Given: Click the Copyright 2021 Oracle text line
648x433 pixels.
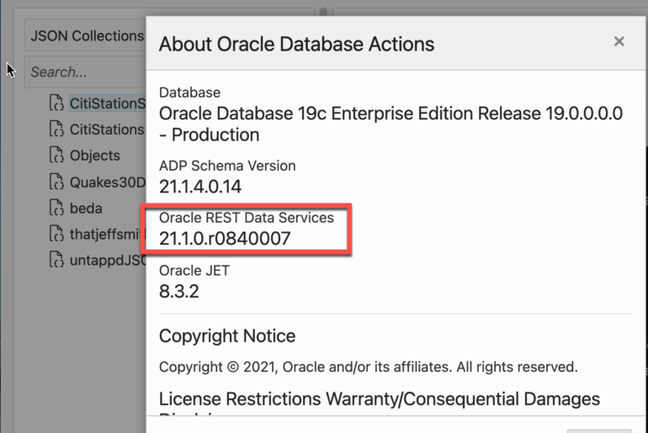Looking at the screenshot, I should click(x=369, y=367).
